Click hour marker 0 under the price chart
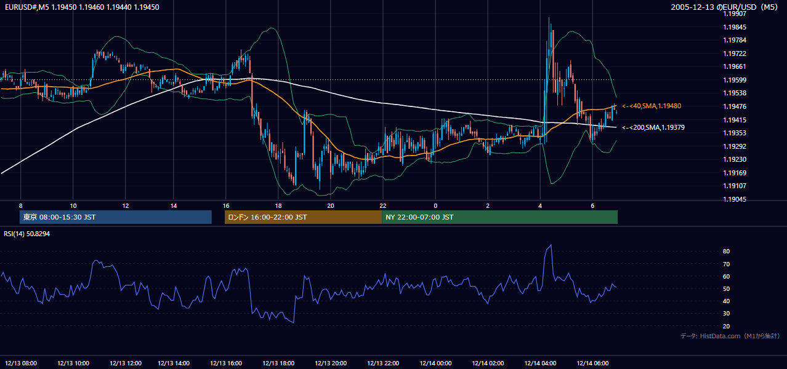This screenshot has width=787, height=369. [435, 205]
